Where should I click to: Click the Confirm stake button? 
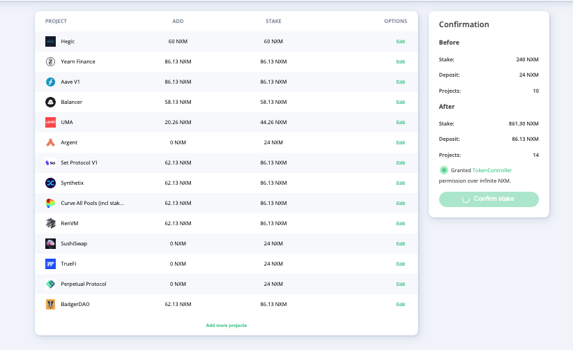489,199
